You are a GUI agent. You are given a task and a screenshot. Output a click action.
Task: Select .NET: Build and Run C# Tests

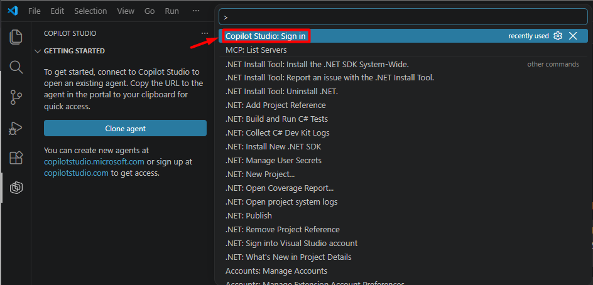click(403, 119)
